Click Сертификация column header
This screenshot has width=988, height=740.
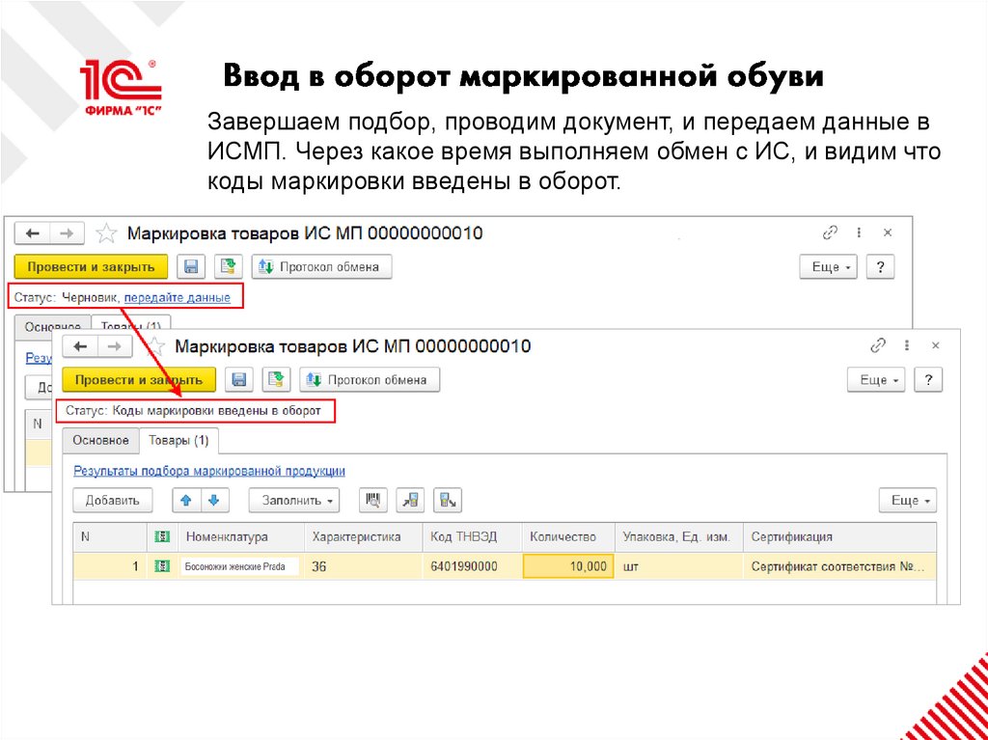click(840, 537)
